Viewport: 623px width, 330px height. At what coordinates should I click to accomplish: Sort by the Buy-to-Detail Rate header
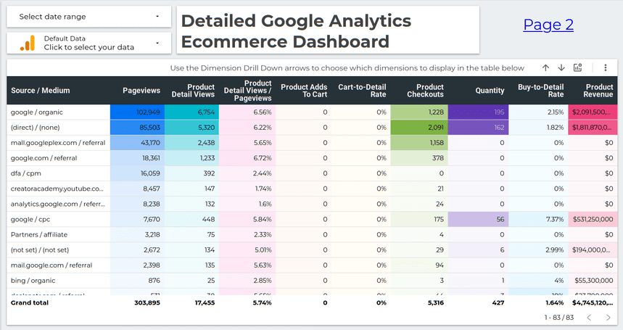pos(540,91)
